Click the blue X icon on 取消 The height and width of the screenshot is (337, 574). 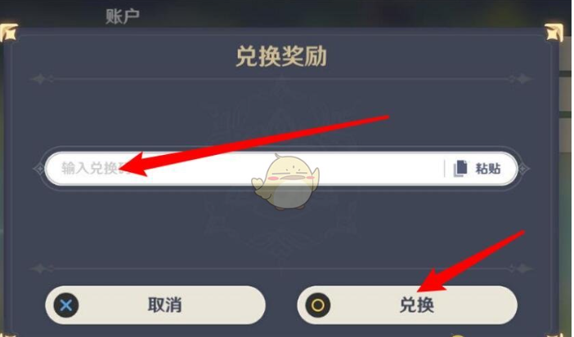point(66,305)
